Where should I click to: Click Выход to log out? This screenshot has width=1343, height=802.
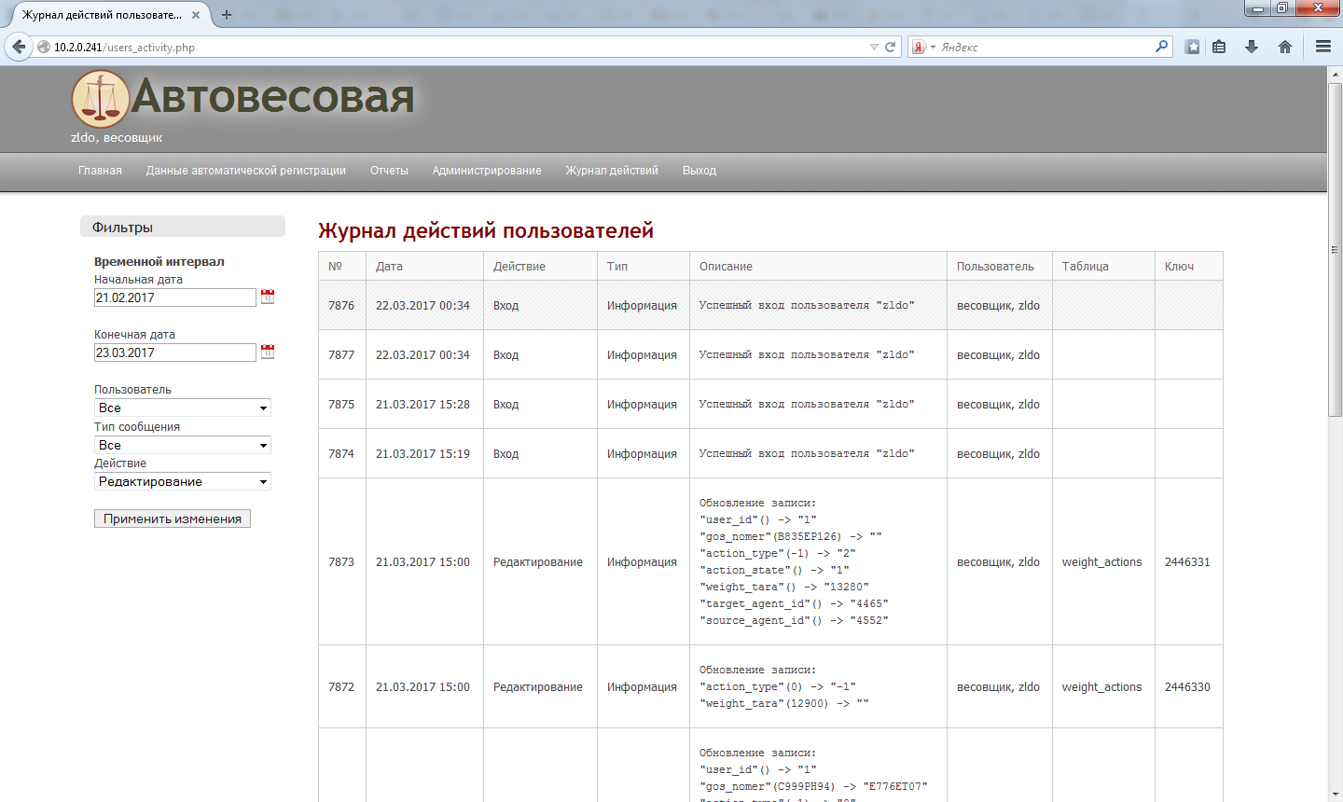tap(699, 171)
